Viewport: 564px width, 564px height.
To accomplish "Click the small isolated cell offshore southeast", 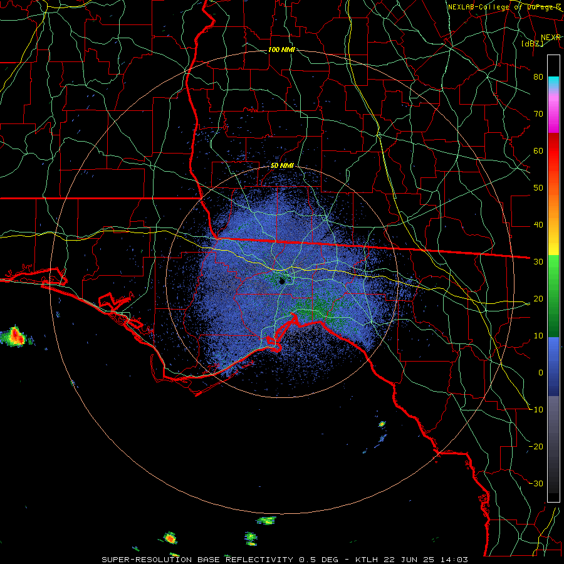I will click(382, 424).
